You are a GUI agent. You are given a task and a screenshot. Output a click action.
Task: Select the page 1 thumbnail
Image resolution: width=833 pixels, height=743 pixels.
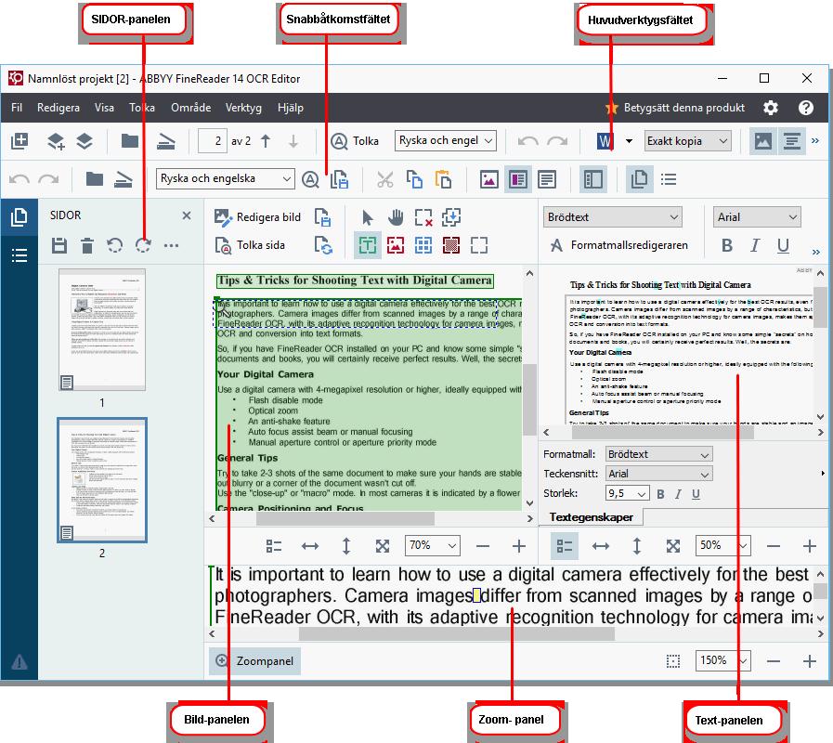click(102, 330)
